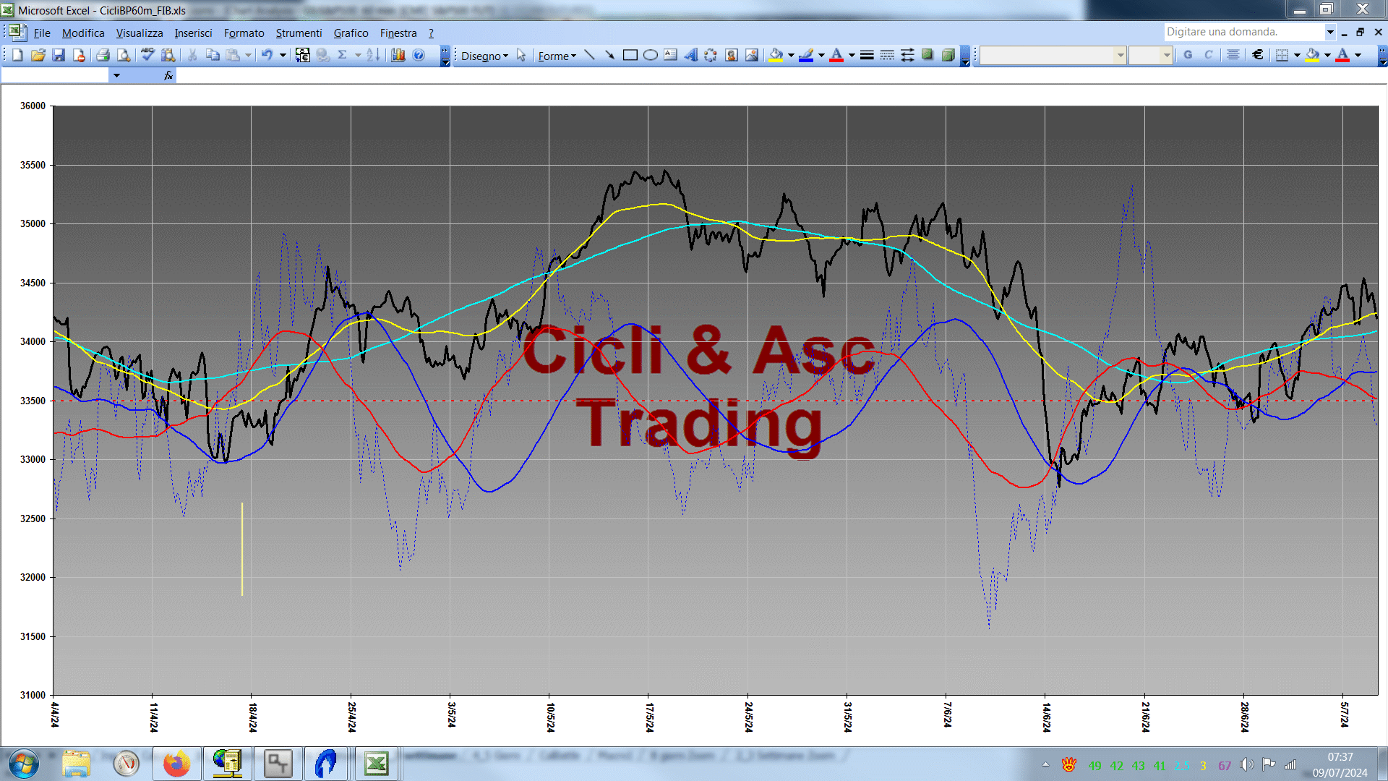Select the Arrow drawing tool
Image resolution: width=1388 pixels, height=781 pixels.
coord(609,55)
